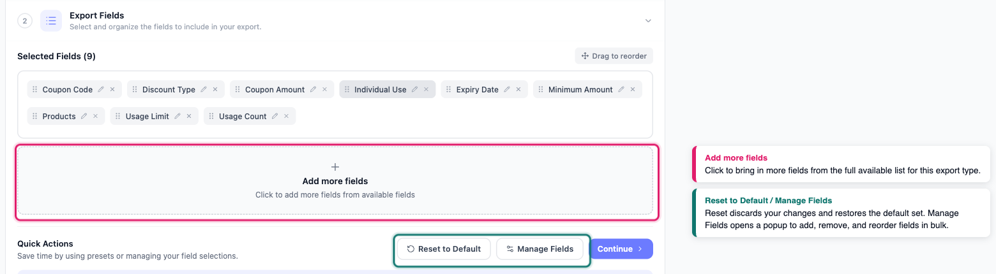Click Reset to Default button
The height and width of the screenshot is (274, 996).
coord(444,249)
